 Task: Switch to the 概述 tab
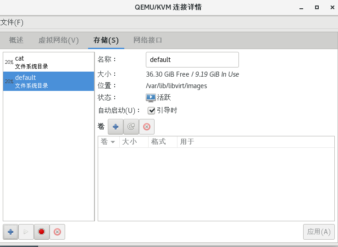tap(16, 40)
